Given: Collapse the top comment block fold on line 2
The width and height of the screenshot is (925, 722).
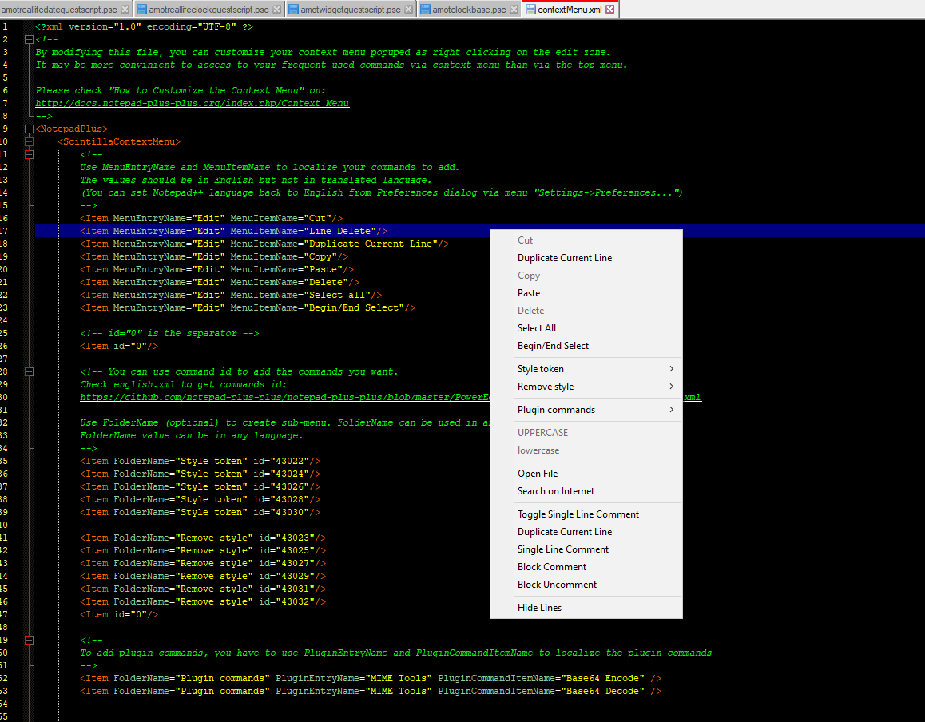Looking at the screenshot, I should coord(29,39).
